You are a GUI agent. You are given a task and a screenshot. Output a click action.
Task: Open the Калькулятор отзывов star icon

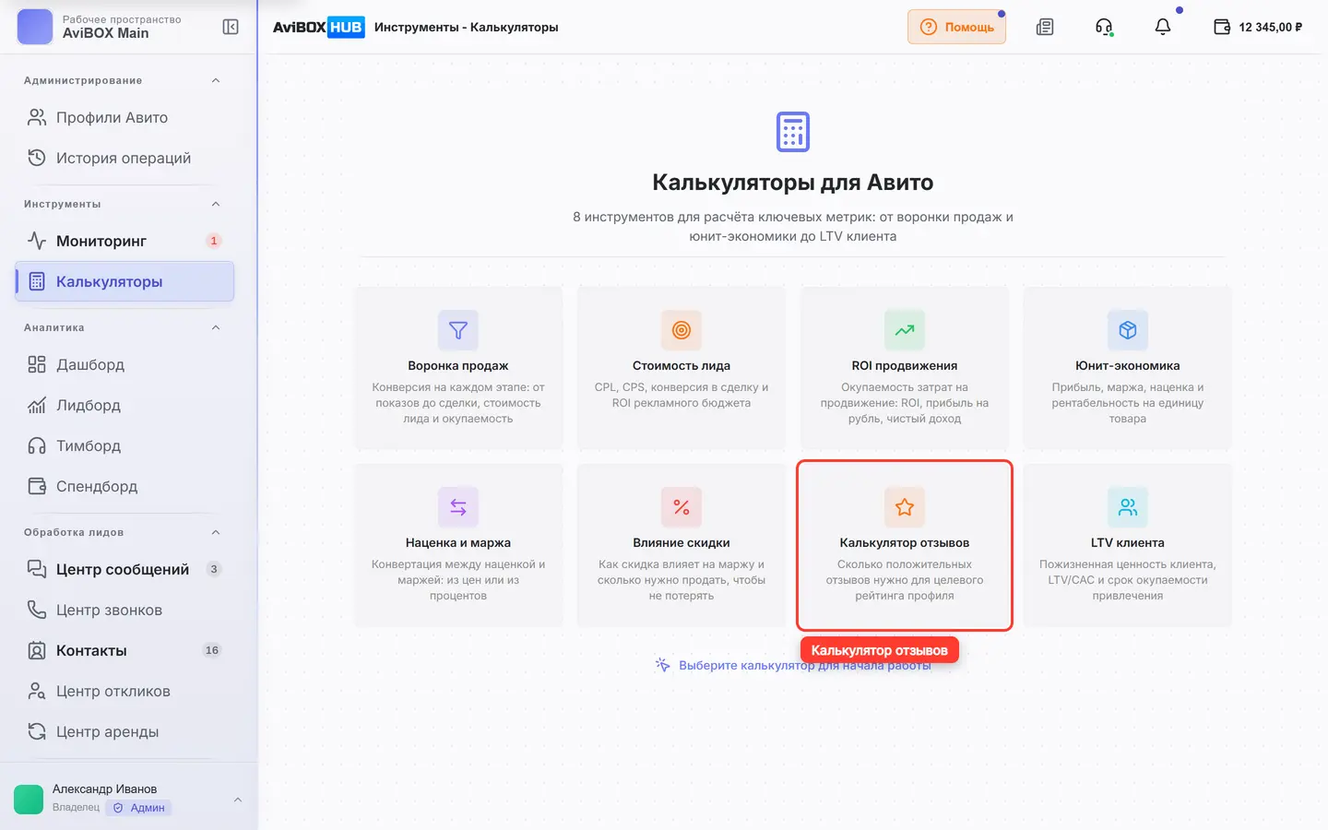[905, 507]
